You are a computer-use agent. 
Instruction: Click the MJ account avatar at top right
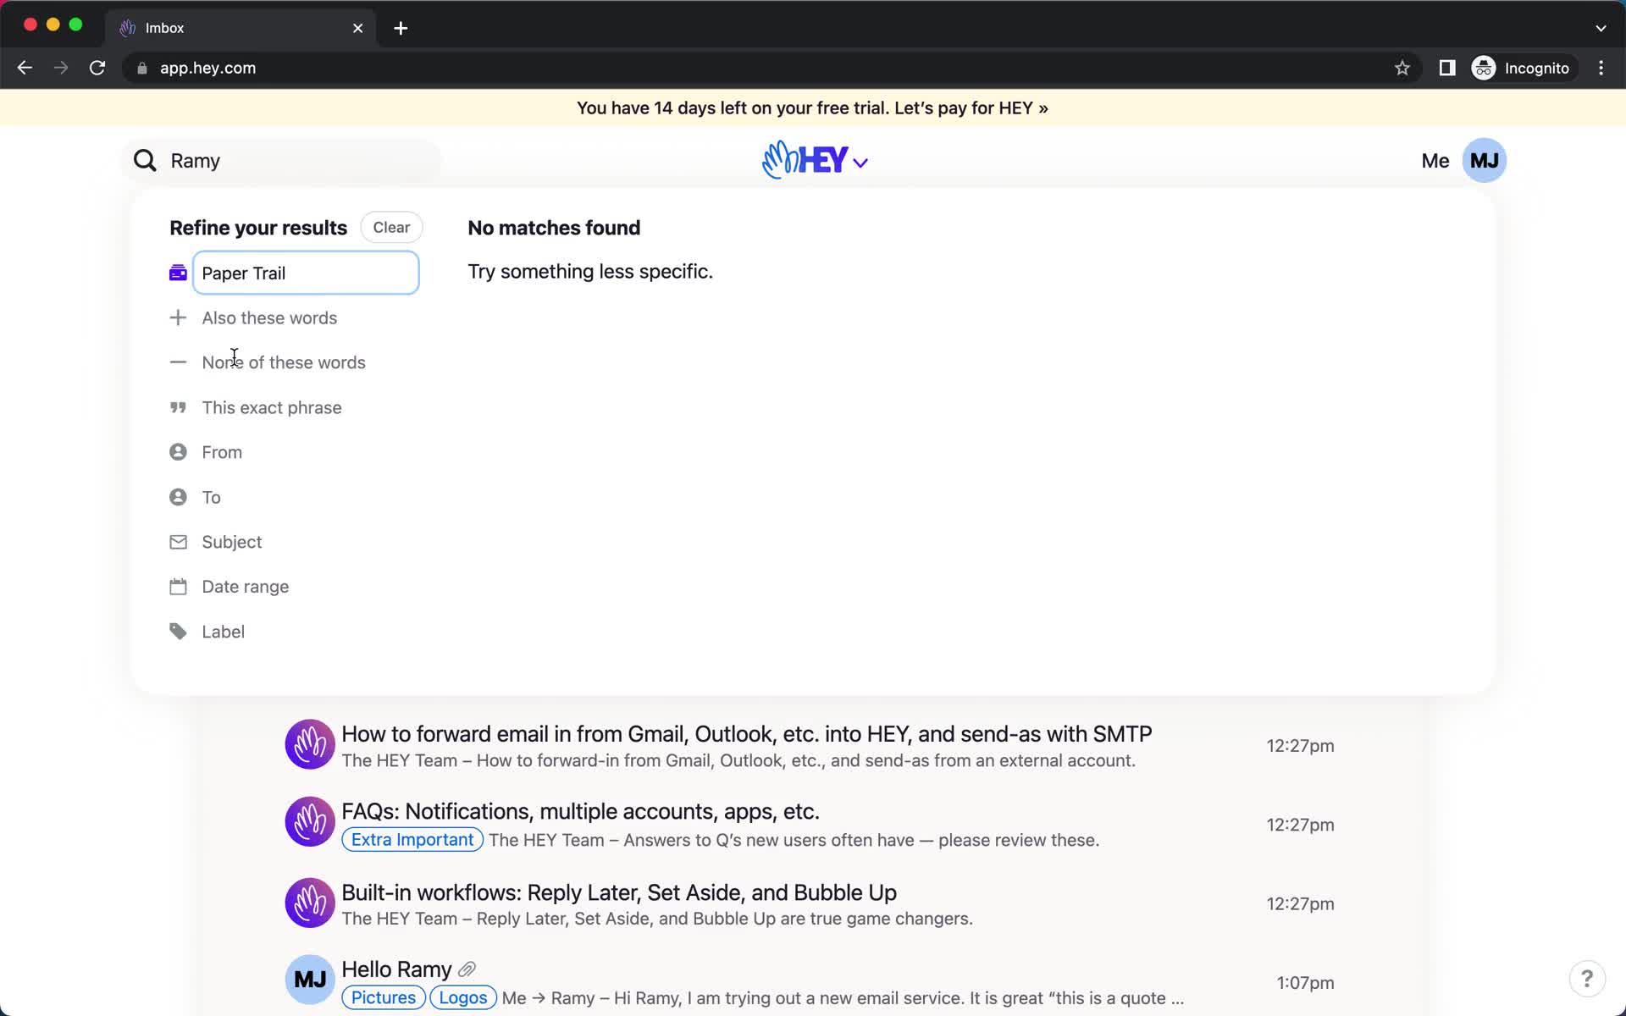pos(1484,161)
